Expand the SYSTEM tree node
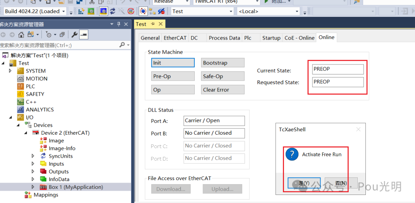The height and width of the screenshot is (203, 415). click(11, 71)
